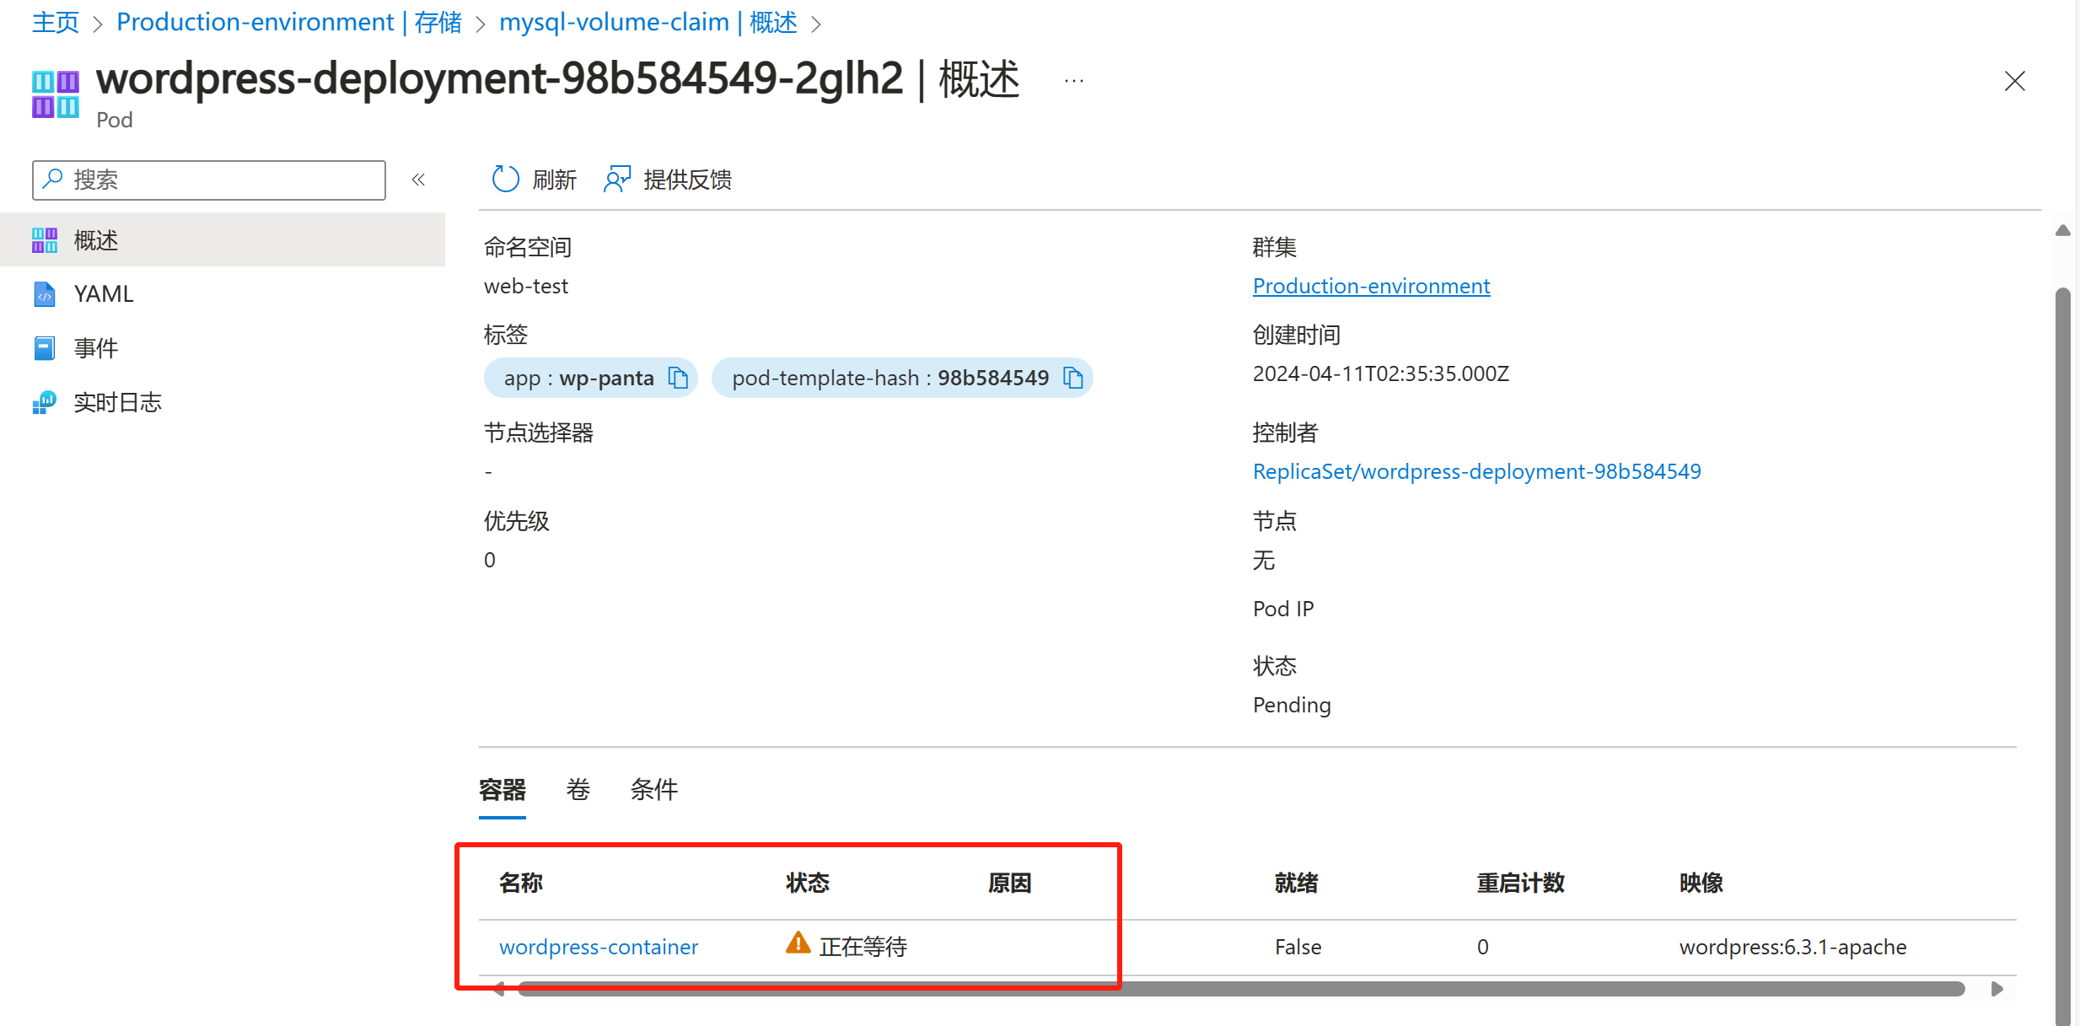Click the warning icon beside 正在等待
The width and height of the screenshot is (2080, 1026).
point(798,943)
